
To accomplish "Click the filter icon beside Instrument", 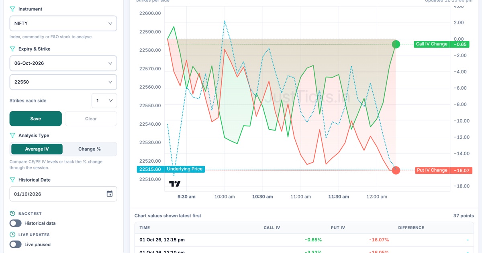I will pos(12,9).
